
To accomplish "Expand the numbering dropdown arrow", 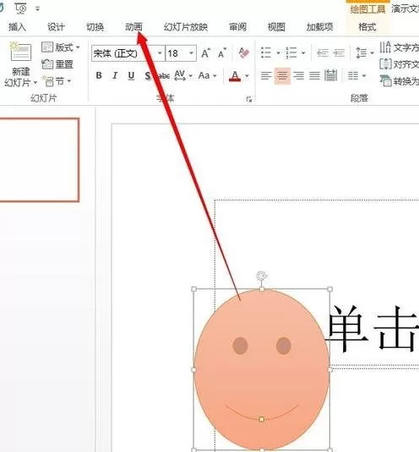I will pyautogui.click(x=303, y=53).
